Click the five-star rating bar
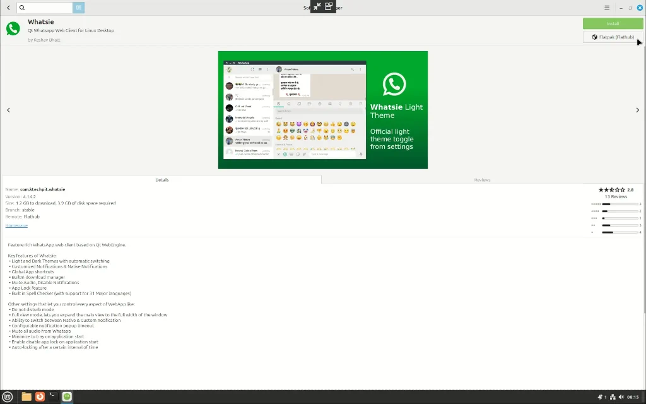Screen dimensions: 646x404 coord(620,204)
